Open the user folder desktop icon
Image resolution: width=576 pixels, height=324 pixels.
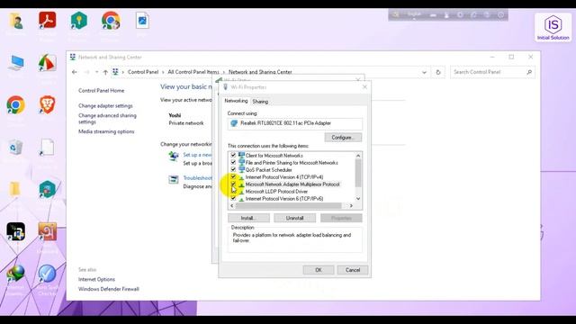(x=16, y=21)
